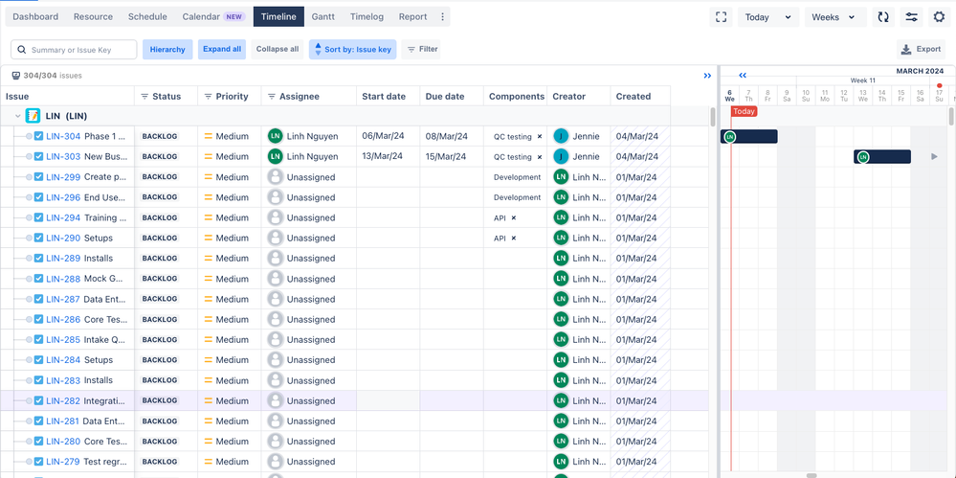Toggle checkbox for LIN-299

point(38,177)
